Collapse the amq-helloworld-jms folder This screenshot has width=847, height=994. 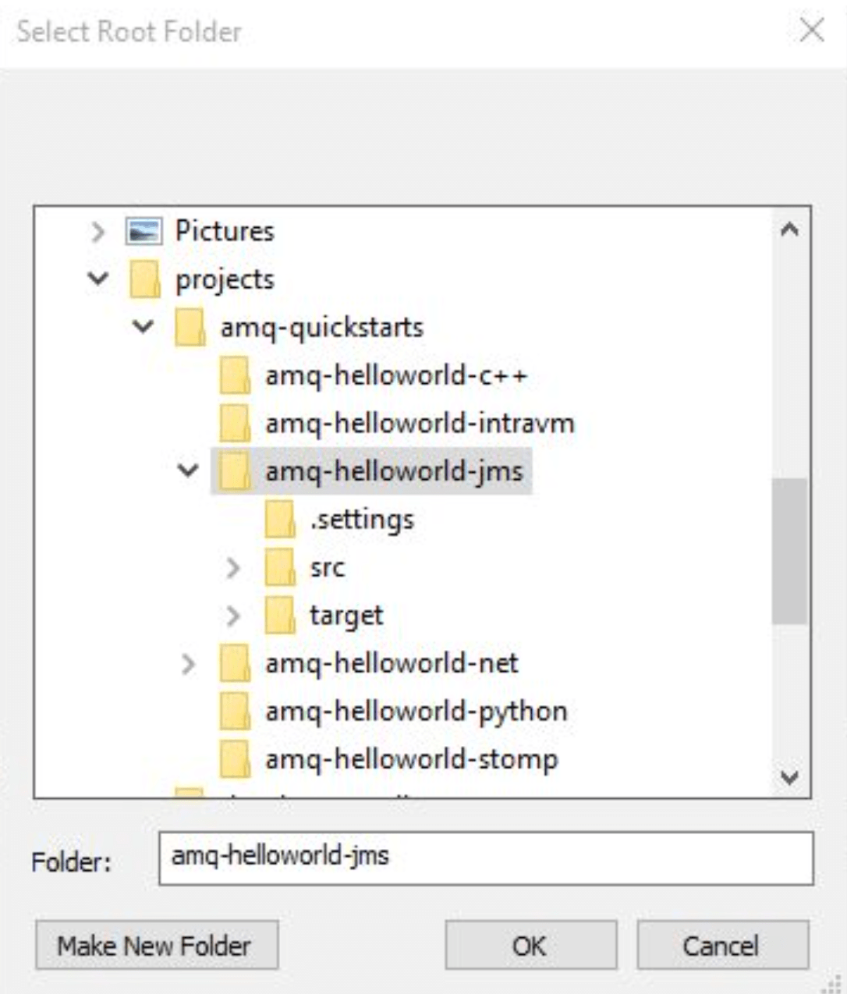[189, 470]
